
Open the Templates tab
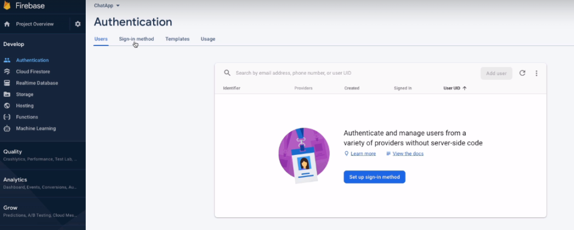pyautogui.click(x=177, y=39)
